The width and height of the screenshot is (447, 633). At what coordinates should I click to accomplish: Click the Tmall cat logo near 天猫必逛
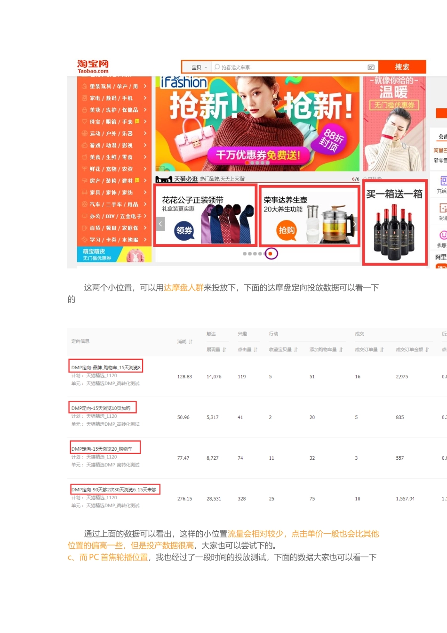pyautogui.click(x=164, y=179)
